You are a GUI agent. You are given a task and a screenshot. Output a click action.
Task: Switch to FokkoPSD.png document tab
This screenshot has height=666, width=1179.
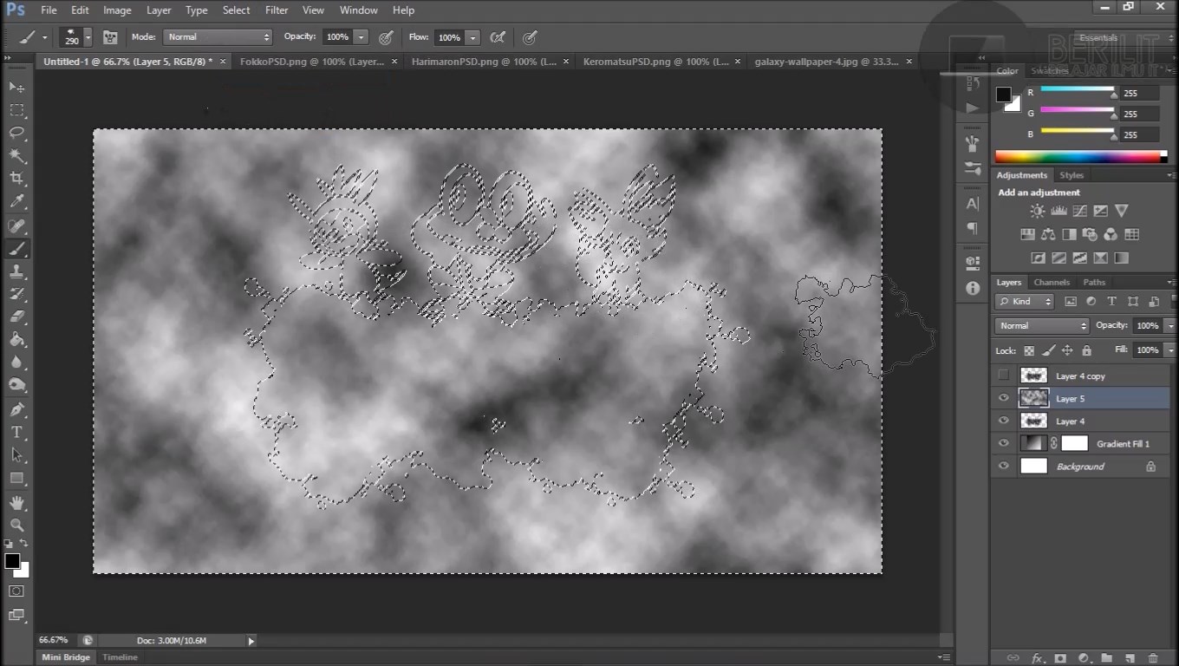[312, 62]
